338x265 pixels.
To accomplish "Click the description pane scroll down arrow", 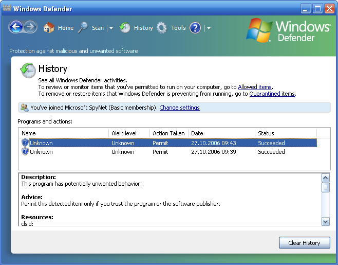I will point(326,222).
